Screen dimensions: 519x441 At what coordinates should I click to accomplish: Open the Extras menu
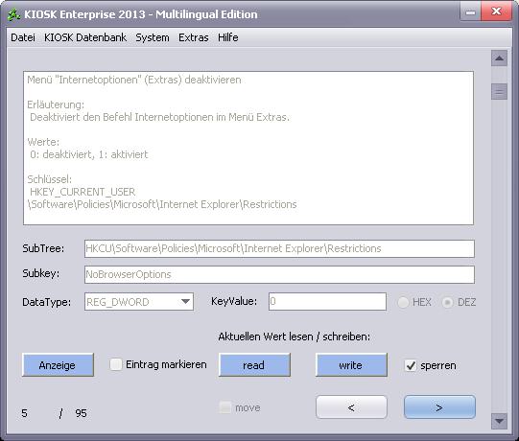(x=194, y=37)
